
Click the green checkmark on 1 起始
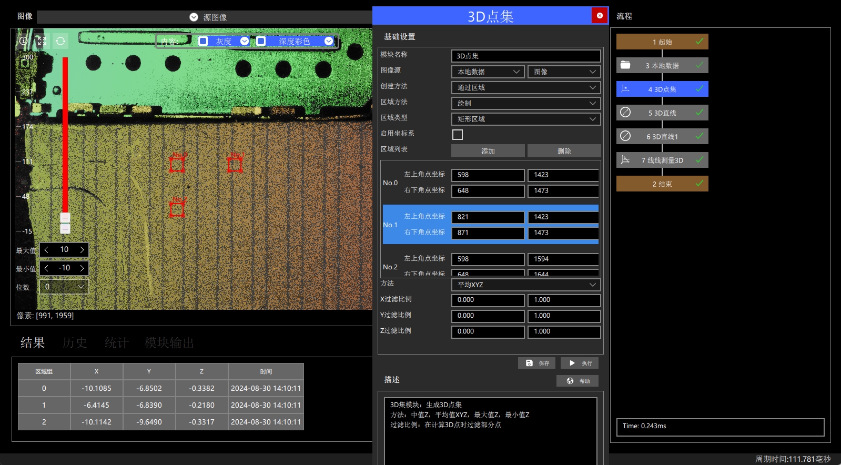[x=700, y=42]
